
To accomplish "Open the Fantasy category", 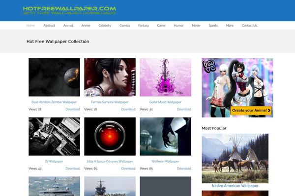I will [144, 25].
